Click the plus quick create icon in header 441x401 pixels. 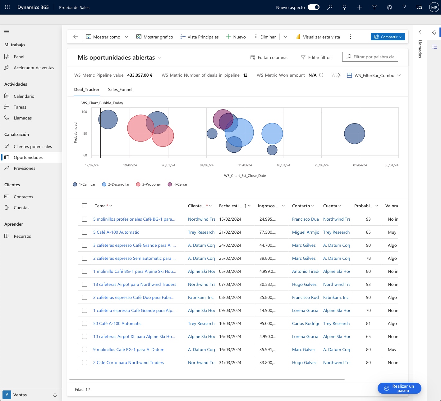pyautogui.click(x=360, y=7)
